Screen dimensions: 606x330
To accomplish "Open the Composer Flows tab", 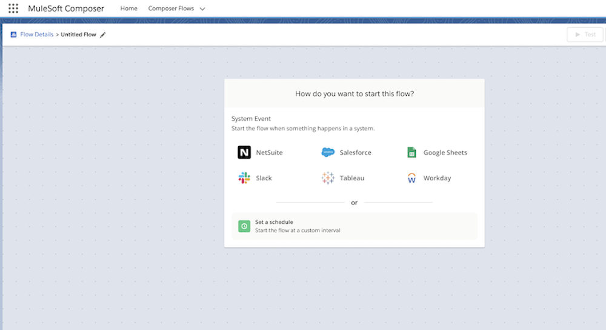I will (171, 8).
